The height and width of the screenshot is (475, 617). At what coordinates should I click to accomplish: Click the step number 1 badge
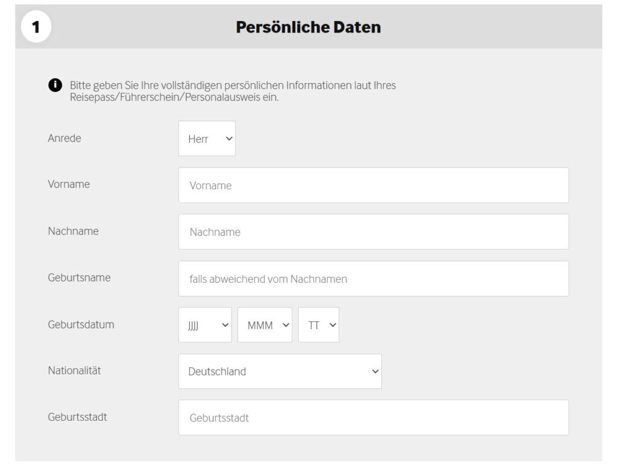(x=36, y=28)
